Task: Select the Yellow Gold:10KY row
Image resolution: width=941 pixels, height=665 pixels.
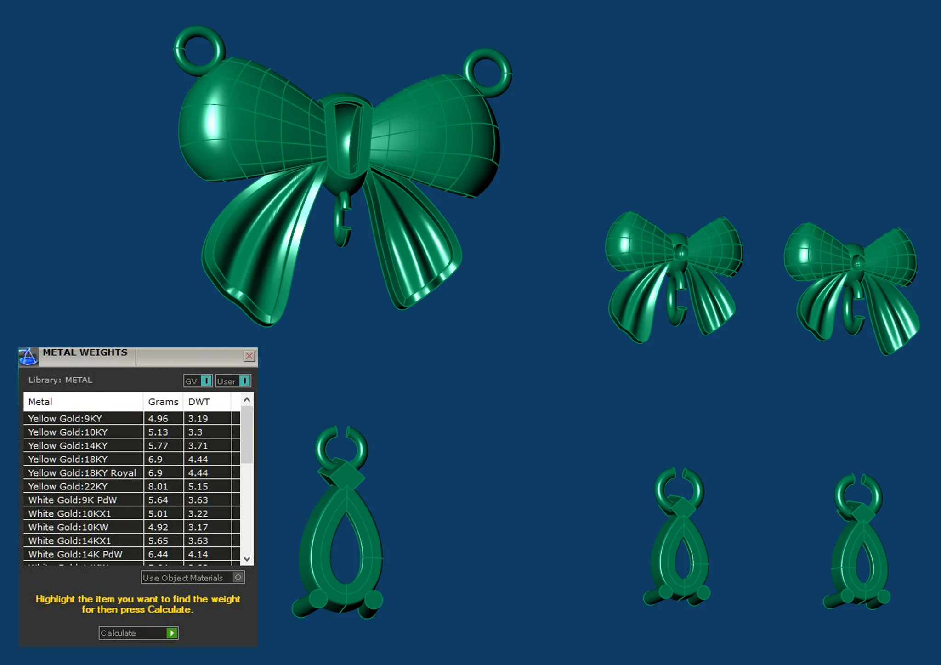Action: click(132, 432)
